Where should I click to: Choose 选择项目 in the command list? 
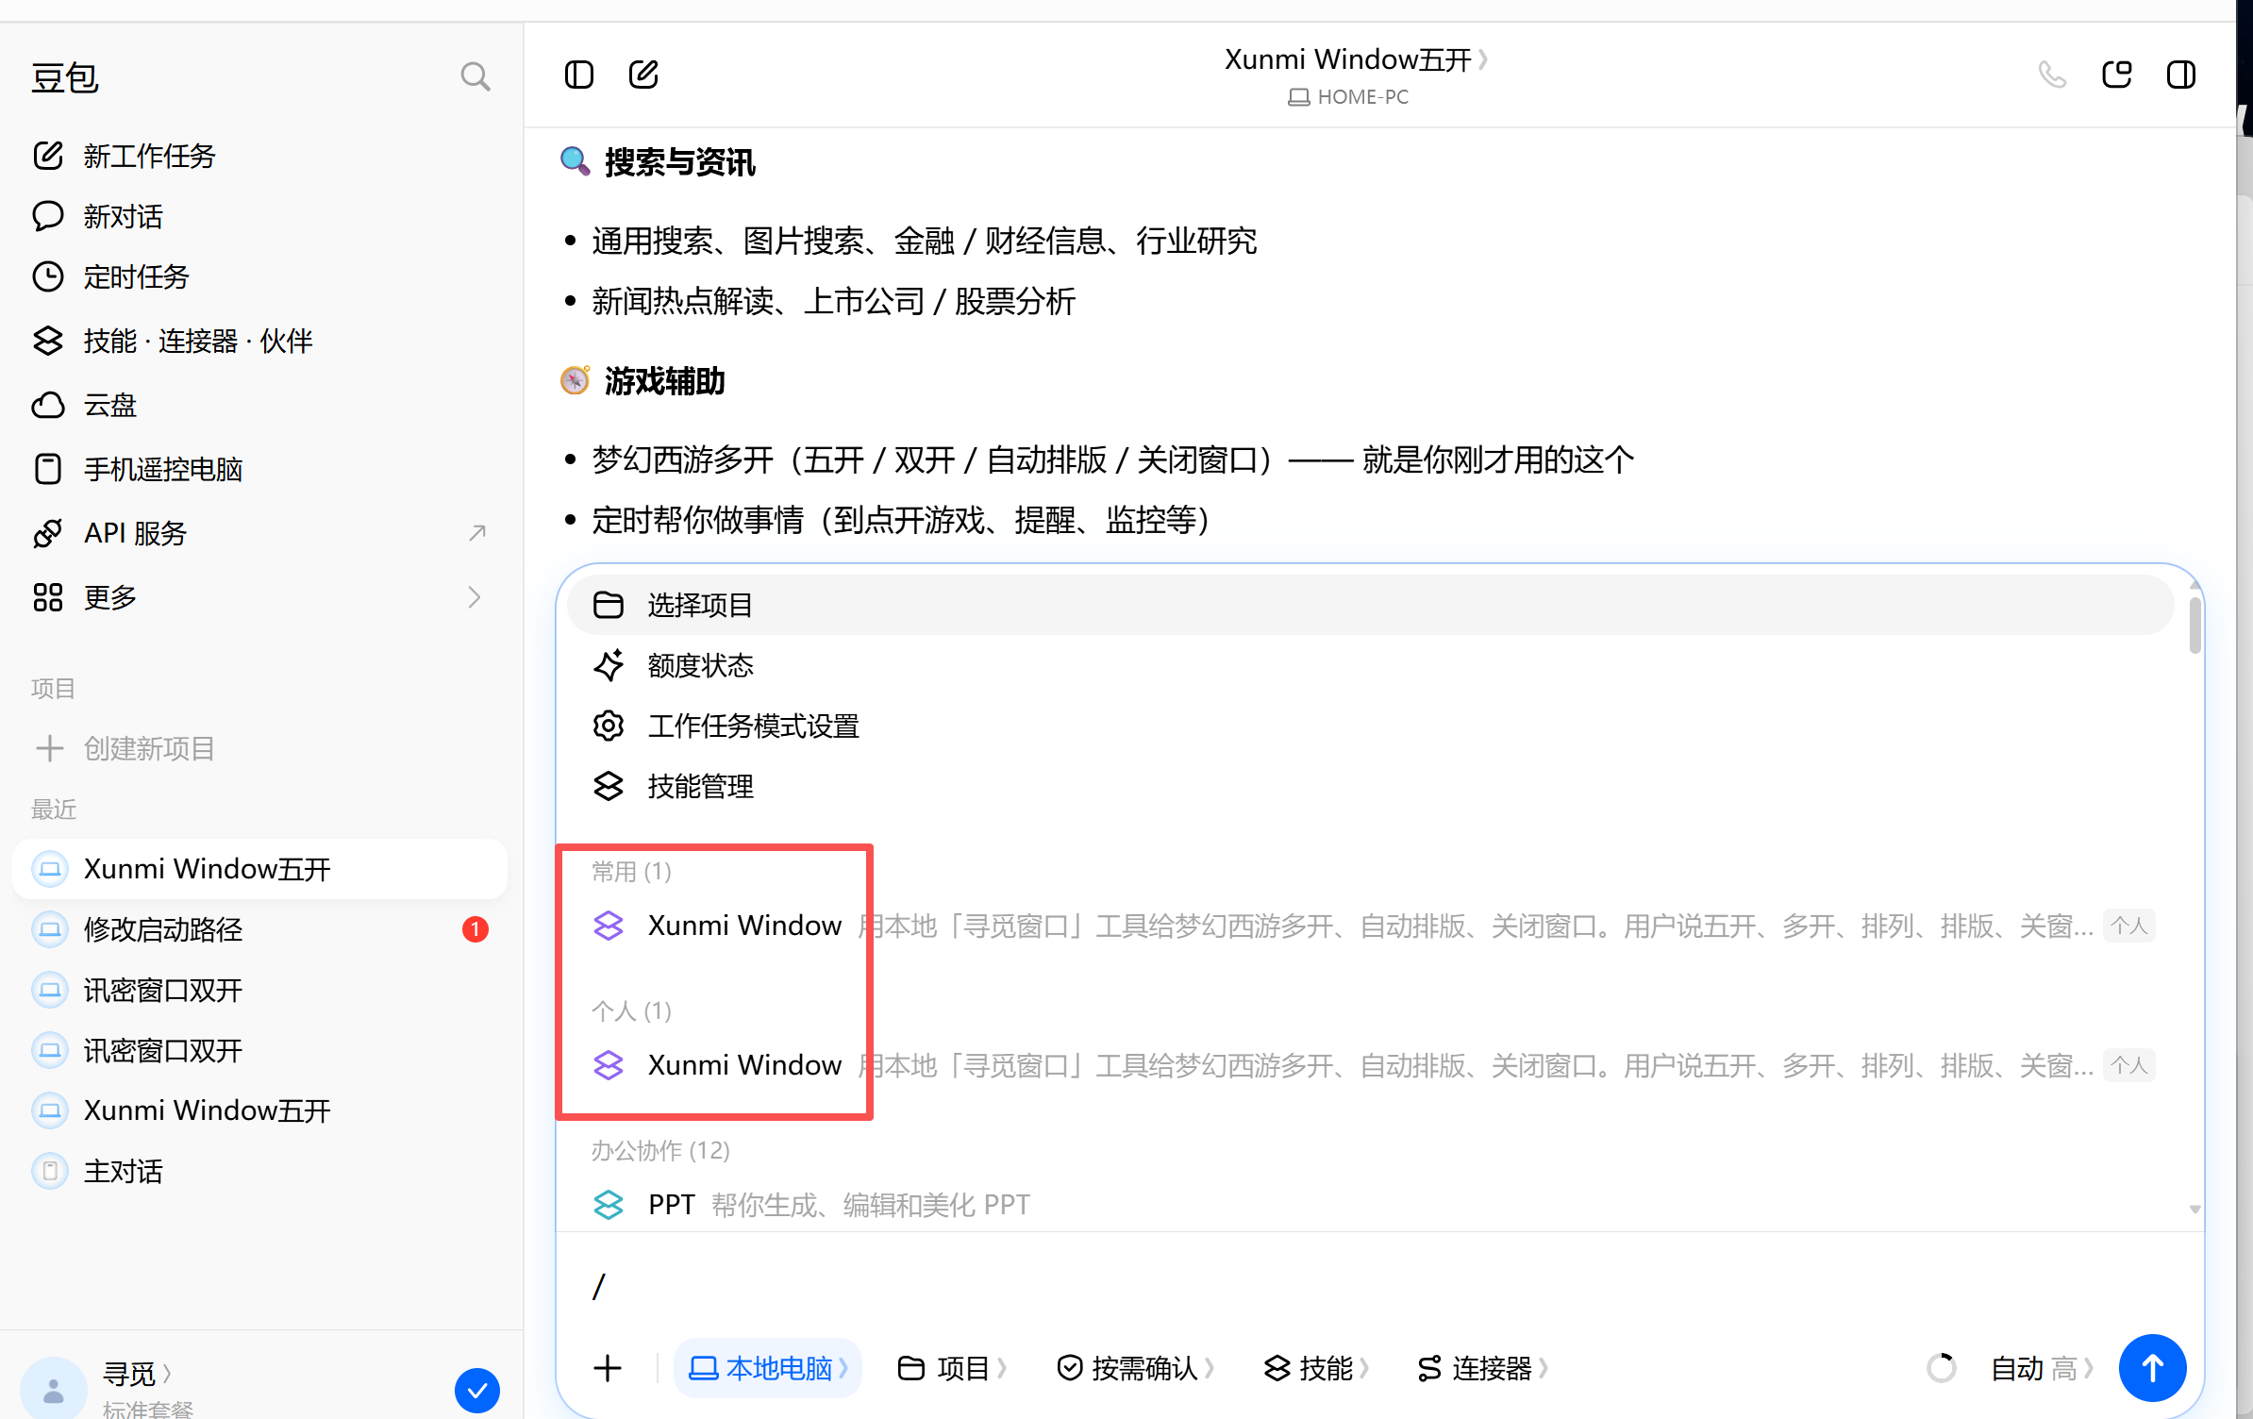[1371, 605]
